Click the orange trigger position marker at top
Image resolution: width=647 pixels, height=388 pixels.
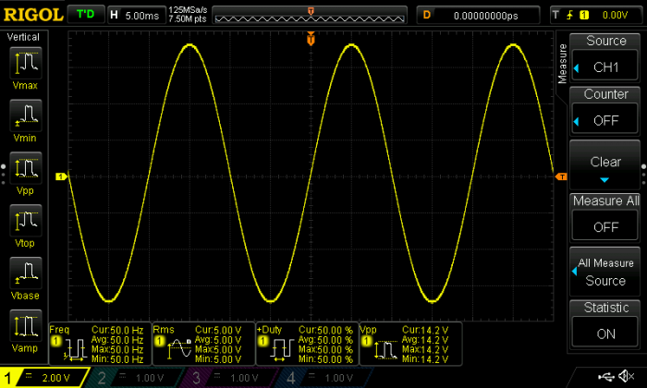(311, 39)
